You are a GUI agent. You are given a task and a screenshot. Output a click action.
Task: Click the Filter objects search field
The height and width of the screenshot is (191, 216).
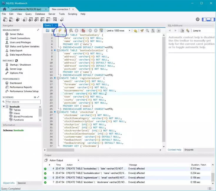23,102
